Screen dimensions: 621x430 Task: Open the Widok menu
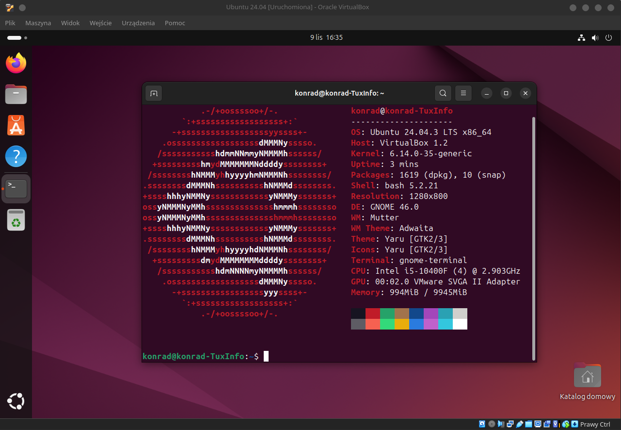(x=70, y=23)
